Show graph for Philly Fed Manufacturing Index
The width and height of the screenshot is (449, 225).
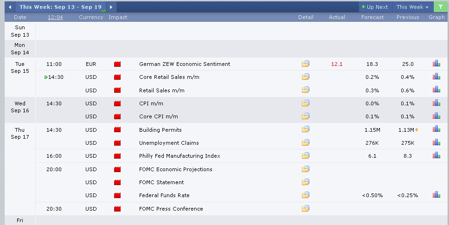coord(436,156)
